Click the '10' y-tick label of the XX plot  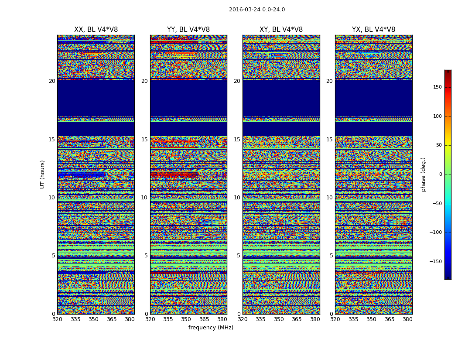pyautogui.click(x=52, y=198)
